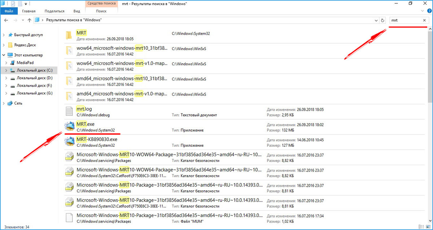Open the Файл menu
This screenshot has width=433, height=230.
(9, 11)
